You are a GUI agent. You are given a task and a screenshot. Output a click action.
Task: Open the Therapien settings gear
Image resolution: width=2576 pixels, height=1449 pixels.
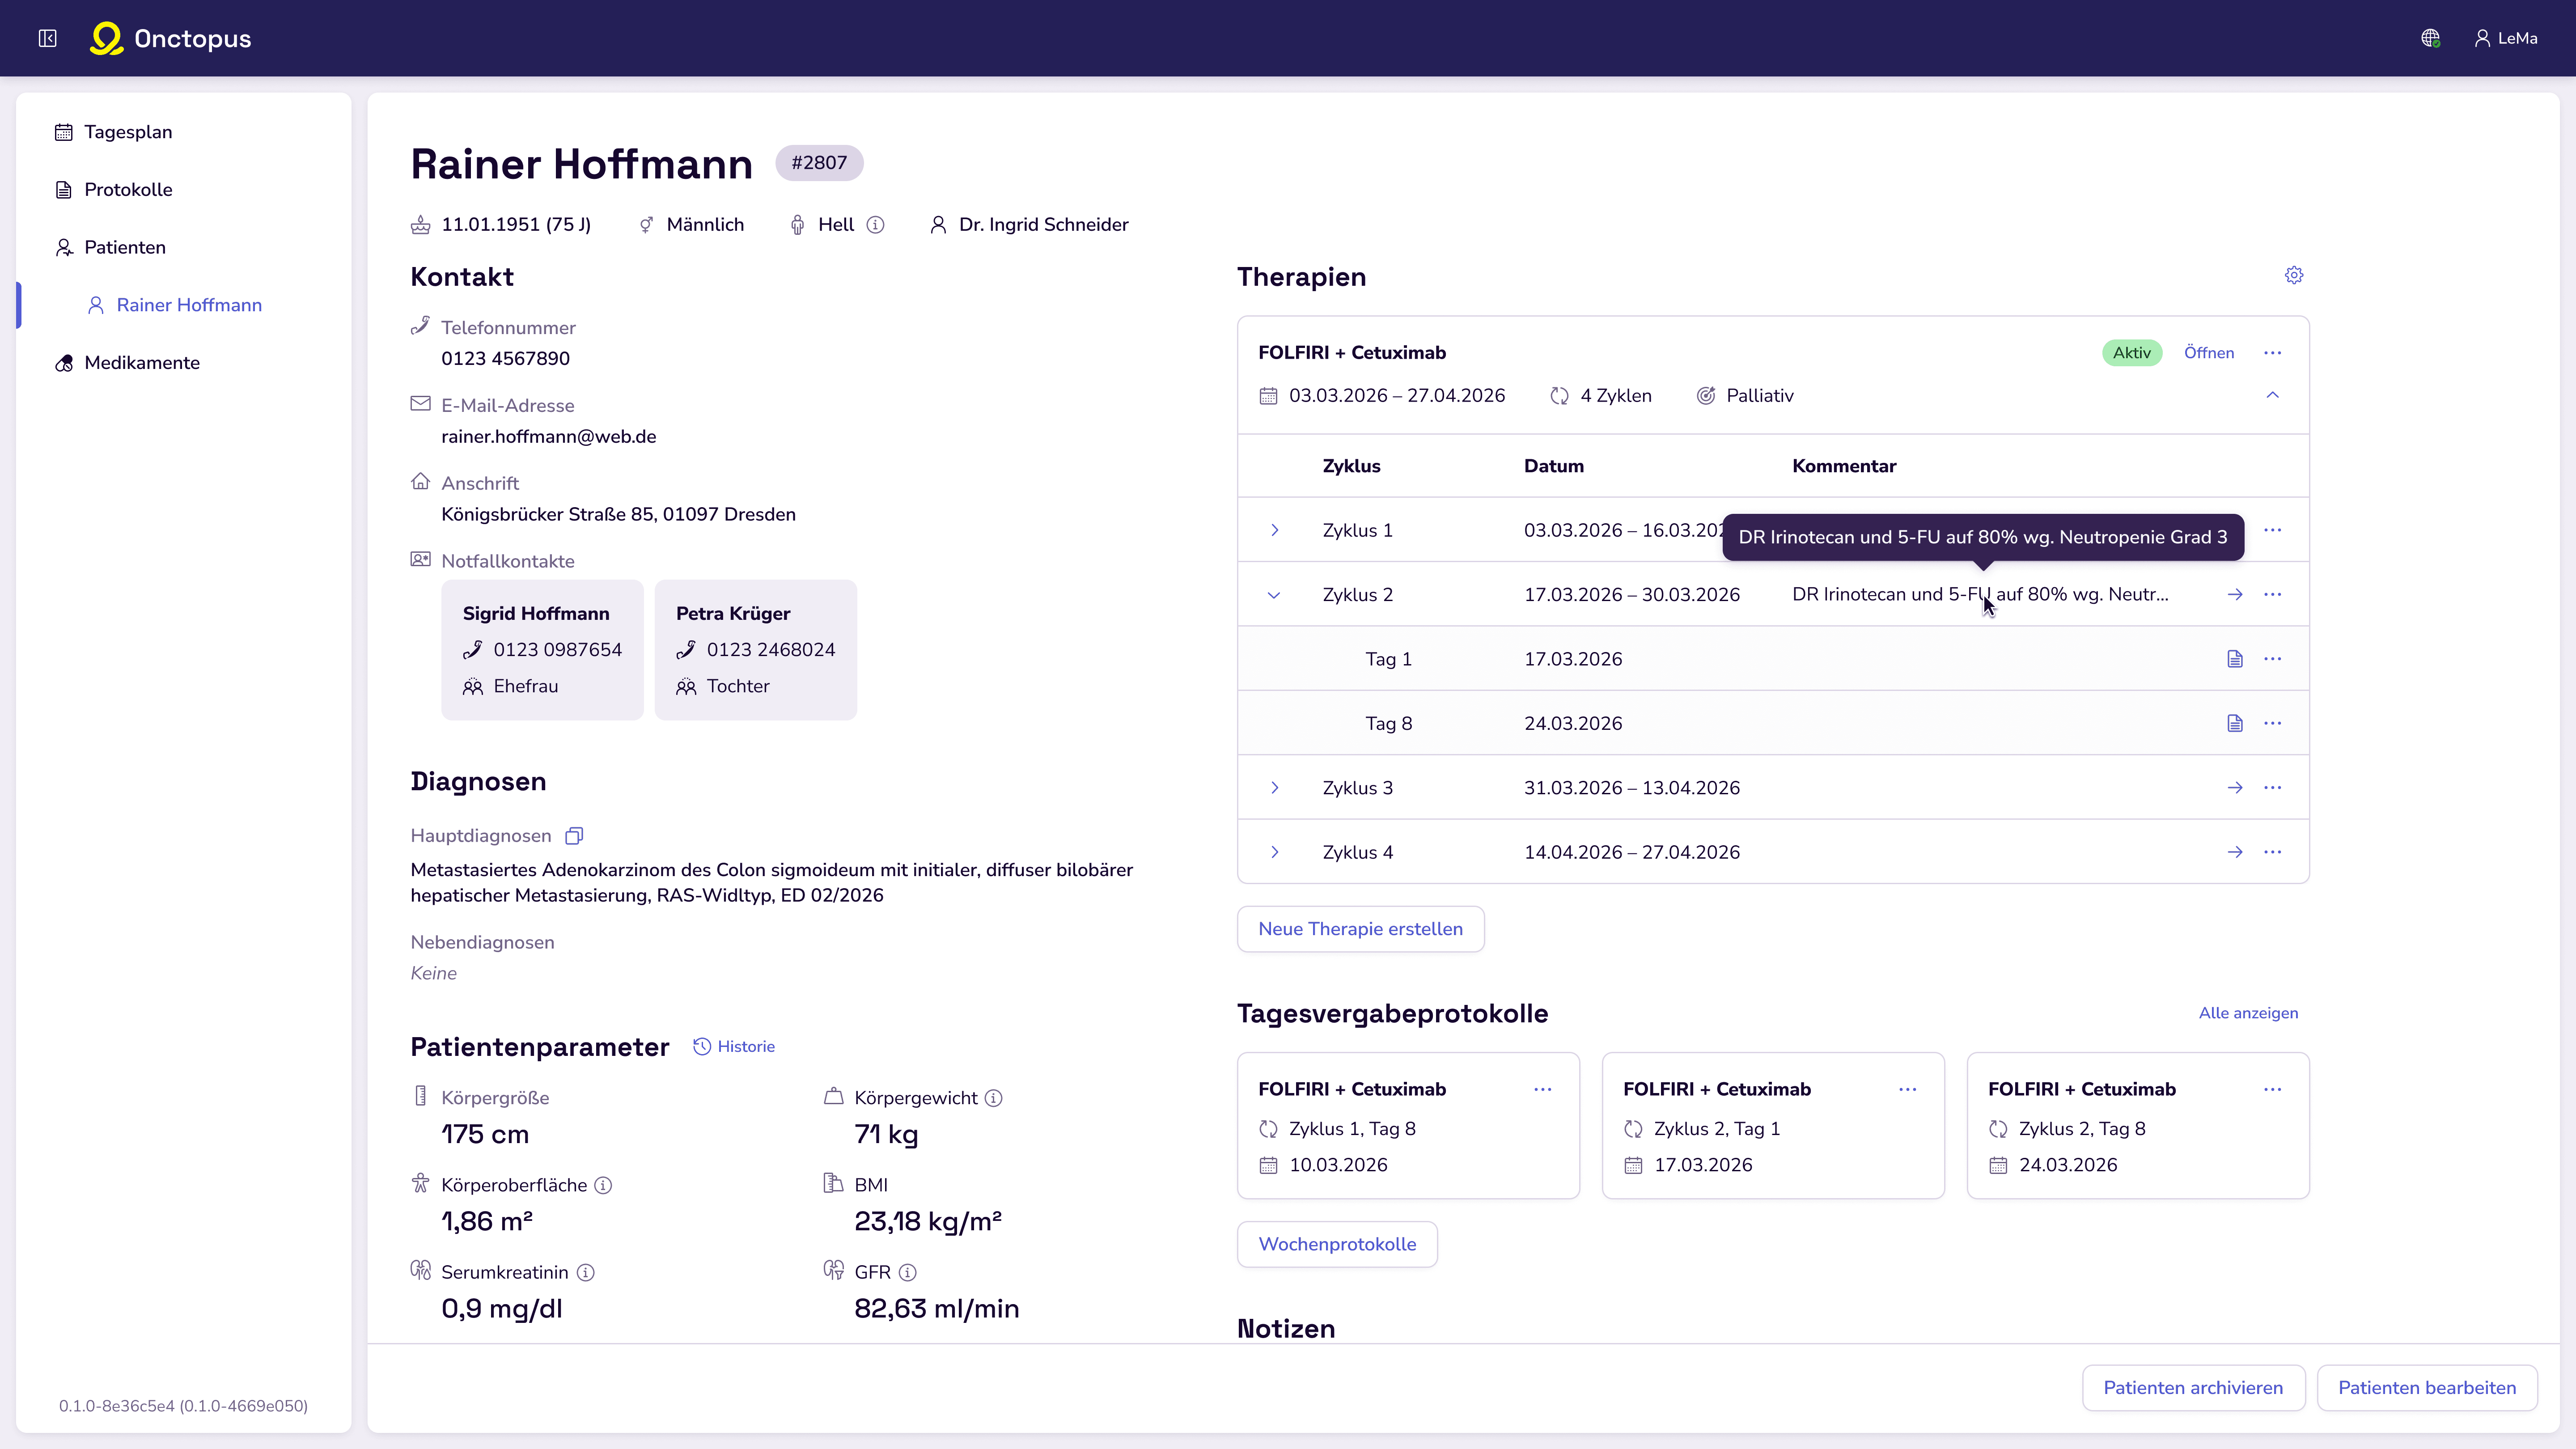2293,275
